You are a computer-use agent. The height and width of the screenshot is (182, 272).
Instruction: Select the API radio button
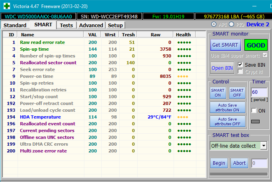click(x=214, y=24)
